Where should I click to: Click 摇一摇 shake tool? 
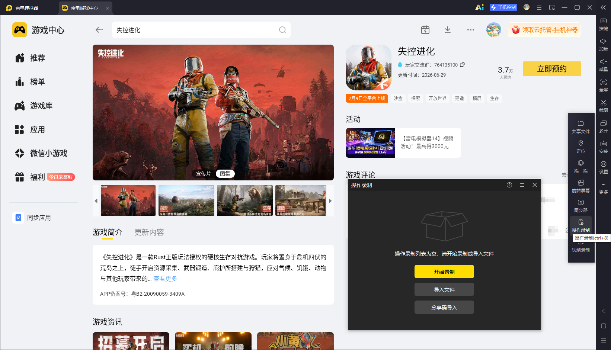click(x=581, y=166)
